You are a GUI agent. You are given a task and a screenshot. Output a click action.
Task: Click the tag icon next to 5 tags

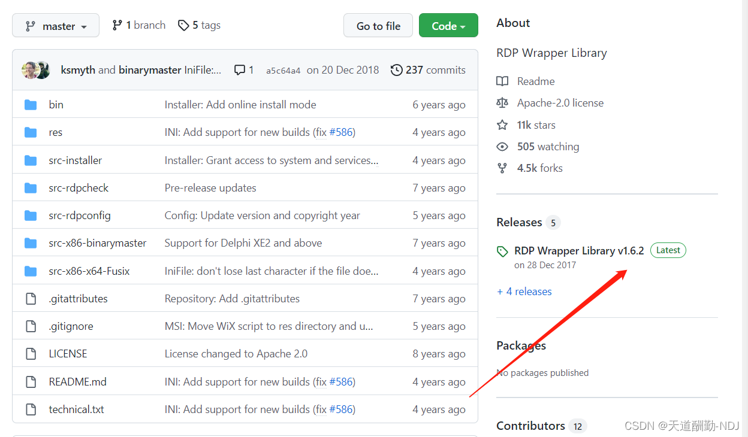coord(183,25)
